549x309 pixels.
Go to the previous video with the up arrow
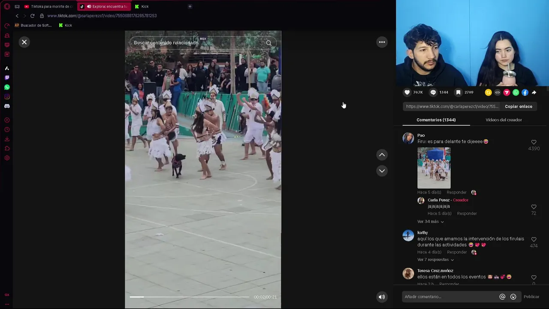[x=382, y=155]
